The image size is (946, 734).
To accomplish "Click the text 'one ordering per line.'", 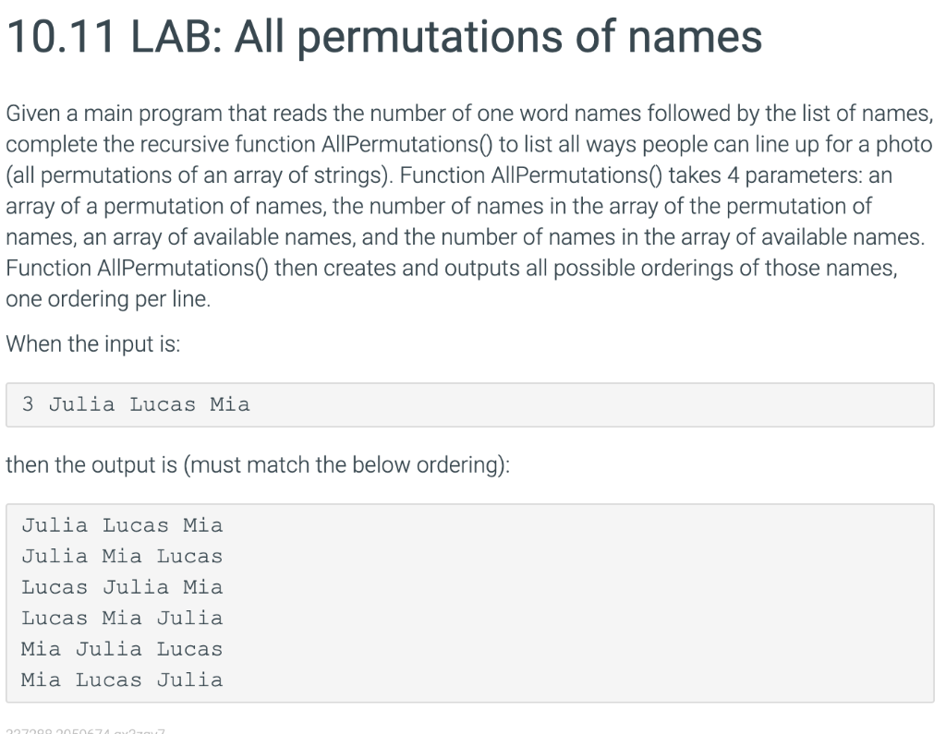I will (x=109, y=299).
